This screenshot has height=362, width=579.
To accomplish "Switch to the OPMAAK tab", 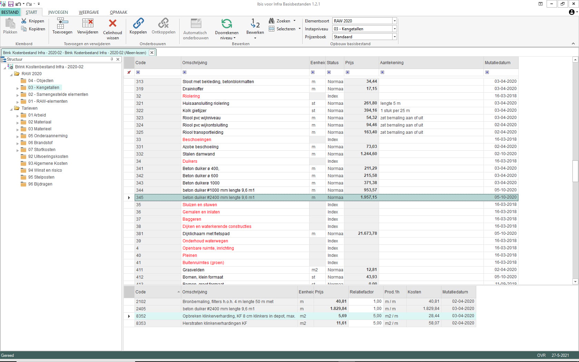I will click(119, 12).
